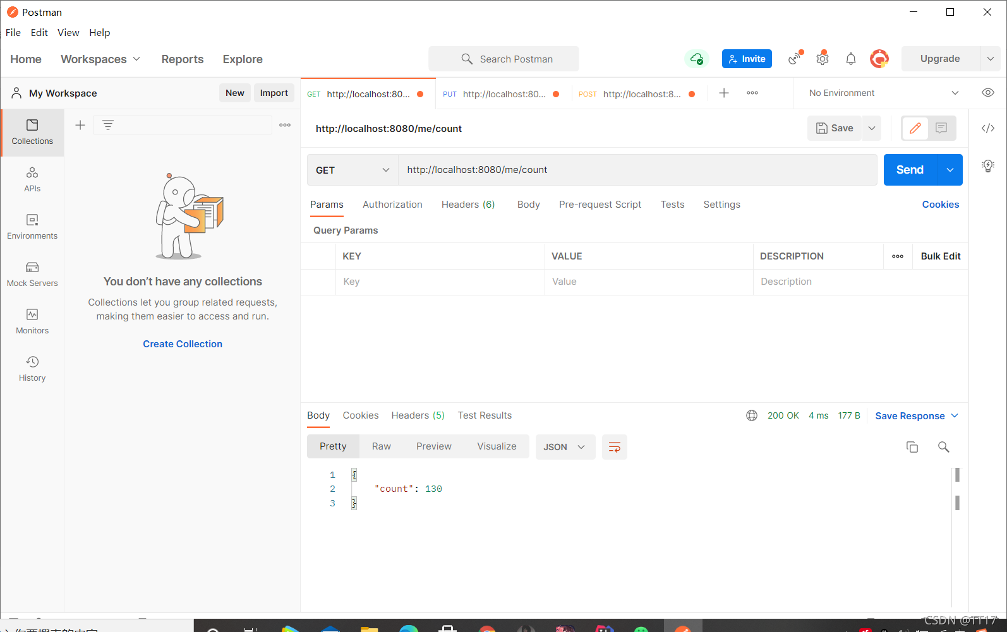Click Bulk Edit for query params
Screen dimensions: 1007x632
[941, 256]
